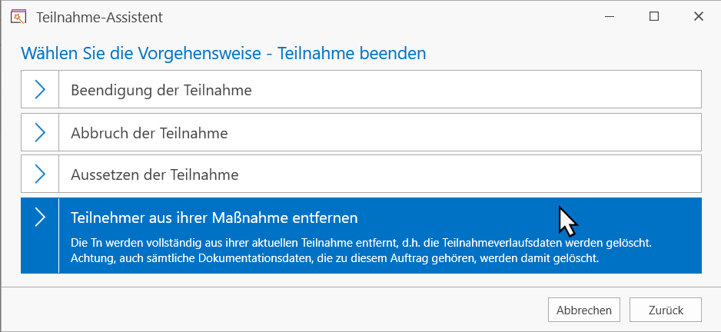Click chevron arrow beside Abbruch der Teilnahme

[40, 132]
